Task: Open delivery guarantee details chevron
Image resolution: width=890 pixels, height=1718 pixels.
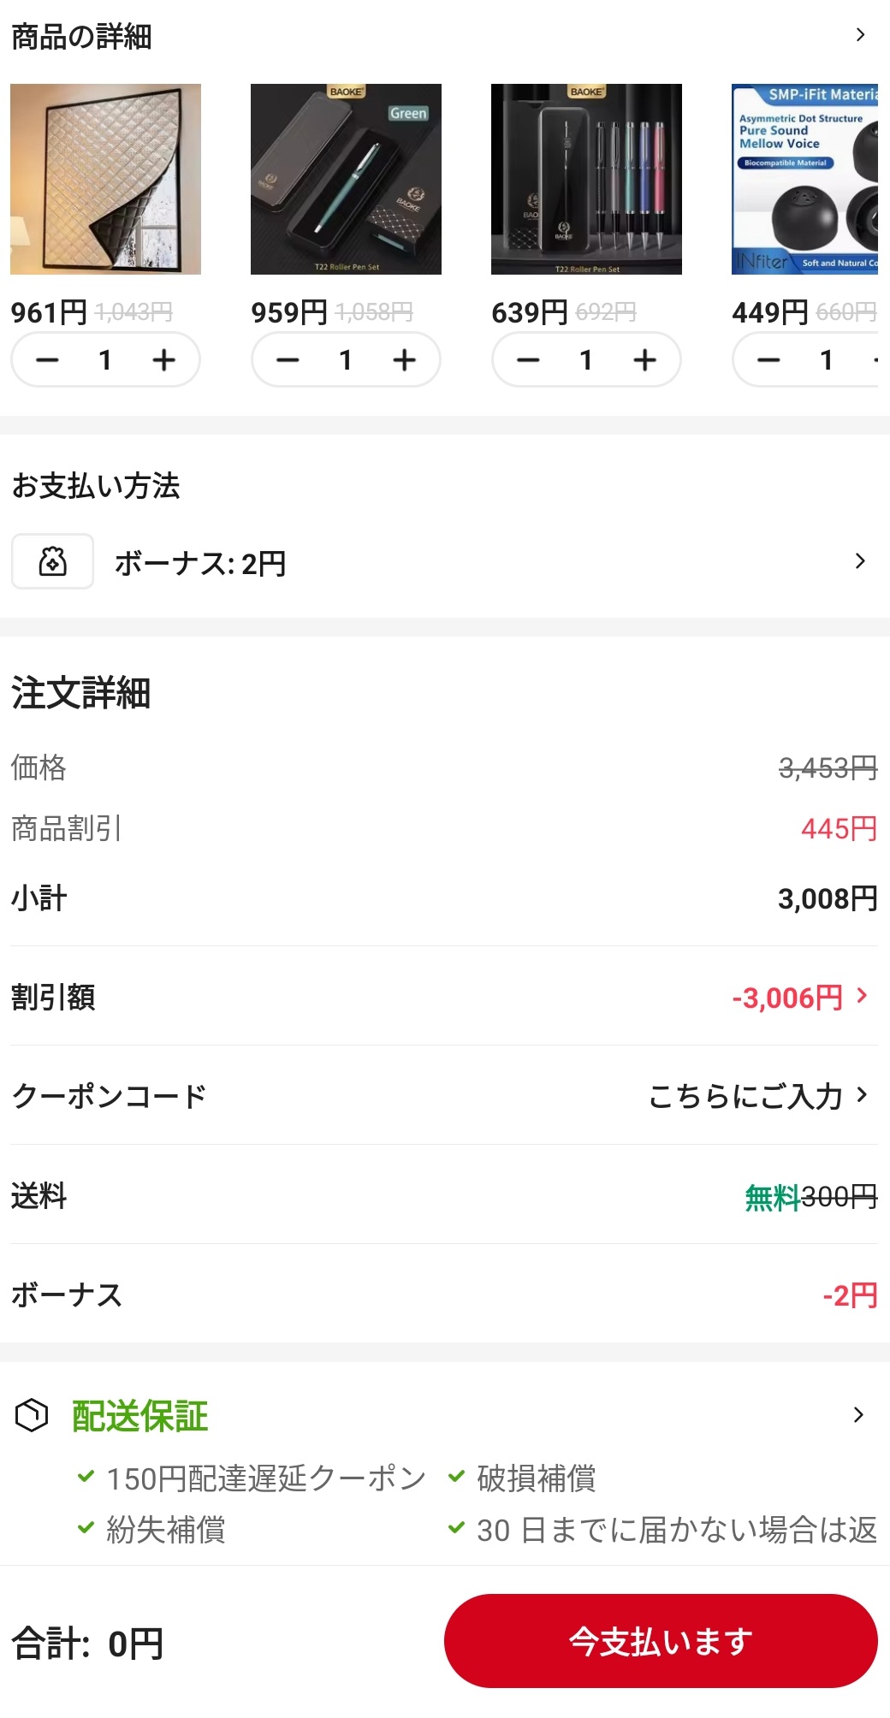Action: coord(858,1415)
